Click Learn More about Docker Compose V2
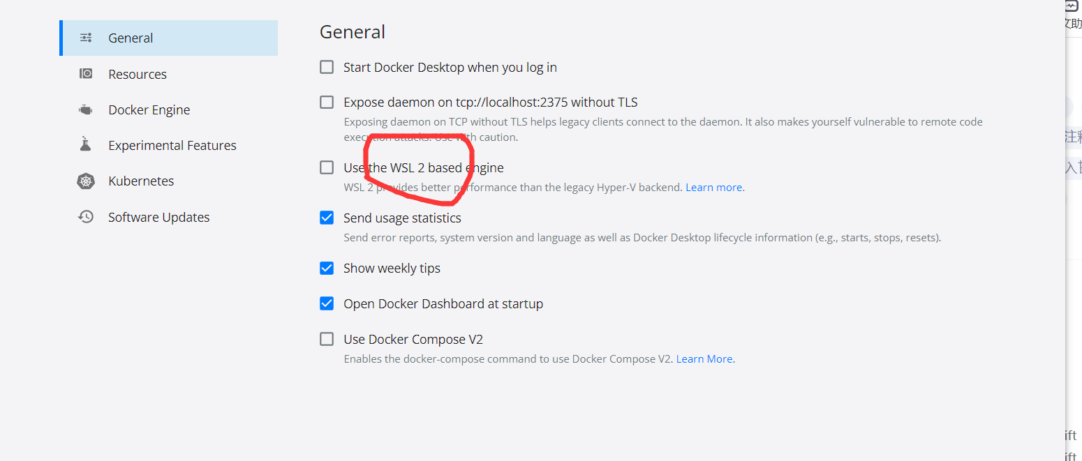 pyautogui.click(x=704, y=358)
